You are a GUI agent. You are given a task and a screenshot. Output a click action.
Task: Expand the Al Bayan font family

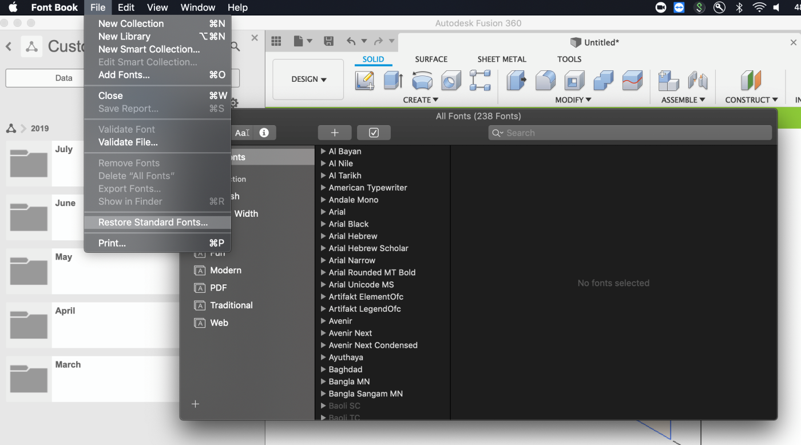click(x=323, y=152)
